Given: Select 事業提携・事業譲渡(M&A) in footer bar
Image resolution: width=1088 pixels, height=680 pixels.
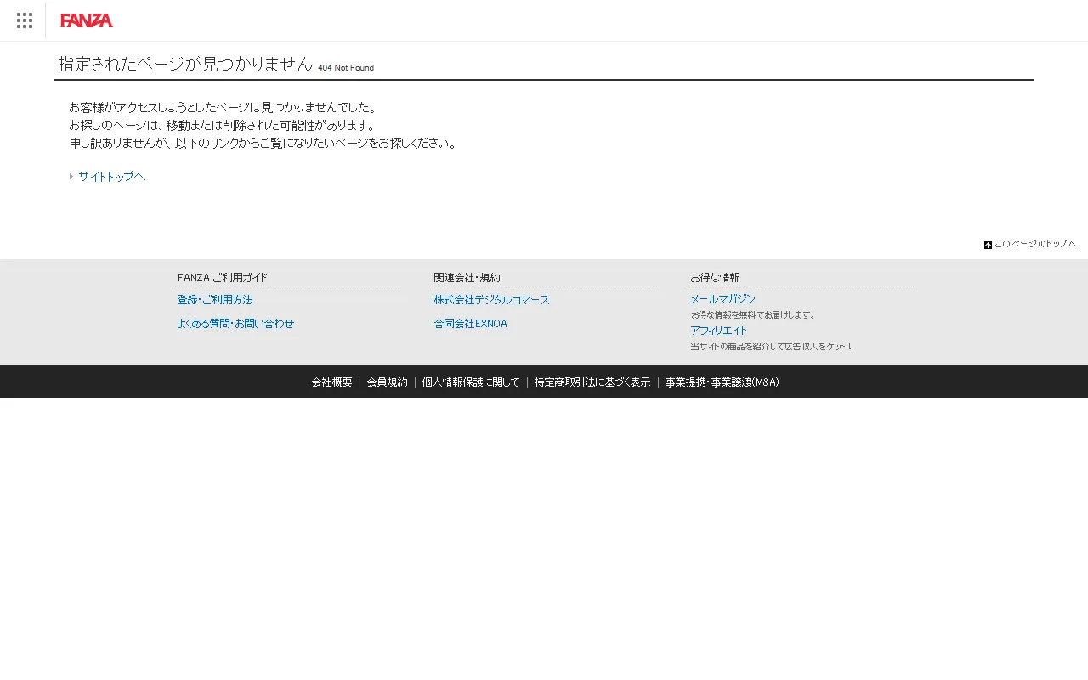Looking at the screenshot, I should 722,382.
